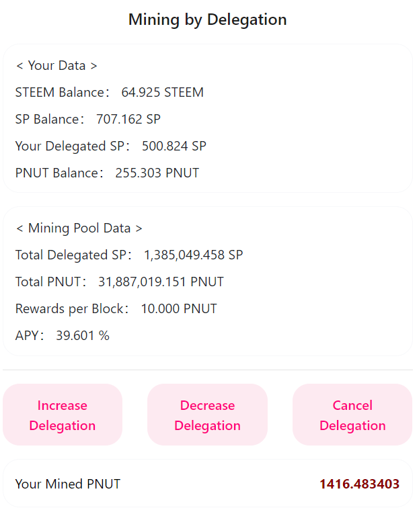Select the mined amount 1416.483403

359,484
